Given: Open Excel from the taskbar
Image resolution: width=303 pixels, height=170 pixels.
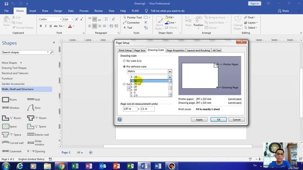Looking at the screenshot, I should pyautogui.click(x=75, y=166).
